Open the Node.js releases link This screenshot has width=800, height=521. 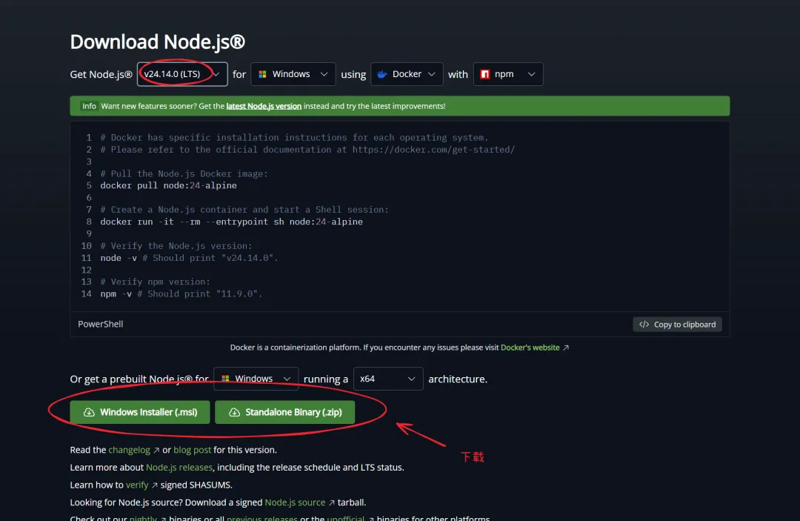179,468
